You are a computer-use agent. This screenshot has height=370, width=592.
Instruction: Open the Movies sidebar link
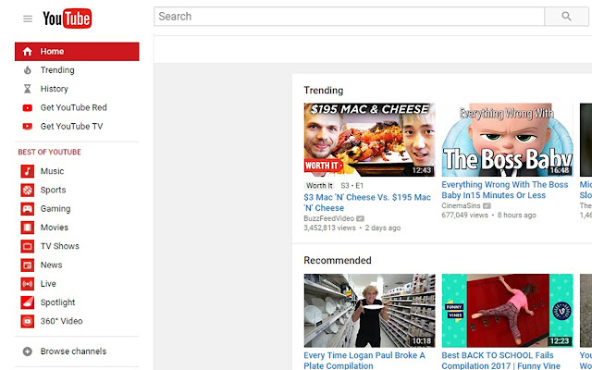coord(55,228)
